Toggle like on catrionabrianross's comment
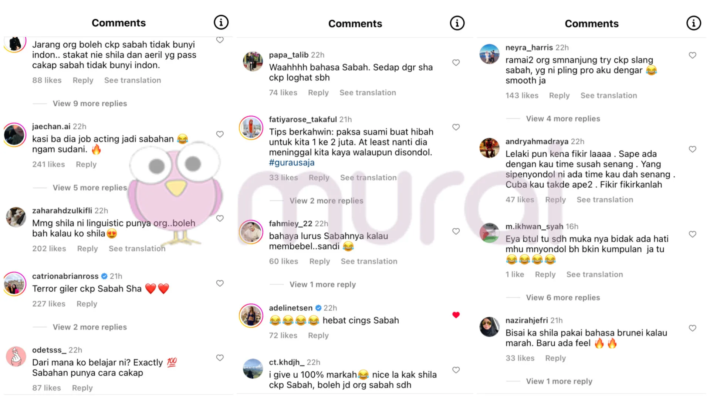Viewport: 710px width, 399px height. (220, 283)
